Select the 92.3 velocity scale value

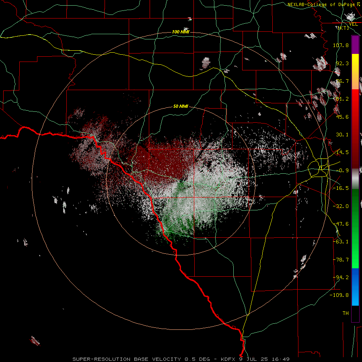[x=342, y=63]
